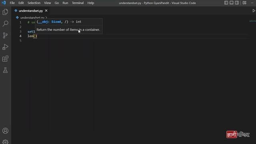The image size is (256, 144).
Task: Click line number 4 in gutter
Action: [x=20, y=36]
